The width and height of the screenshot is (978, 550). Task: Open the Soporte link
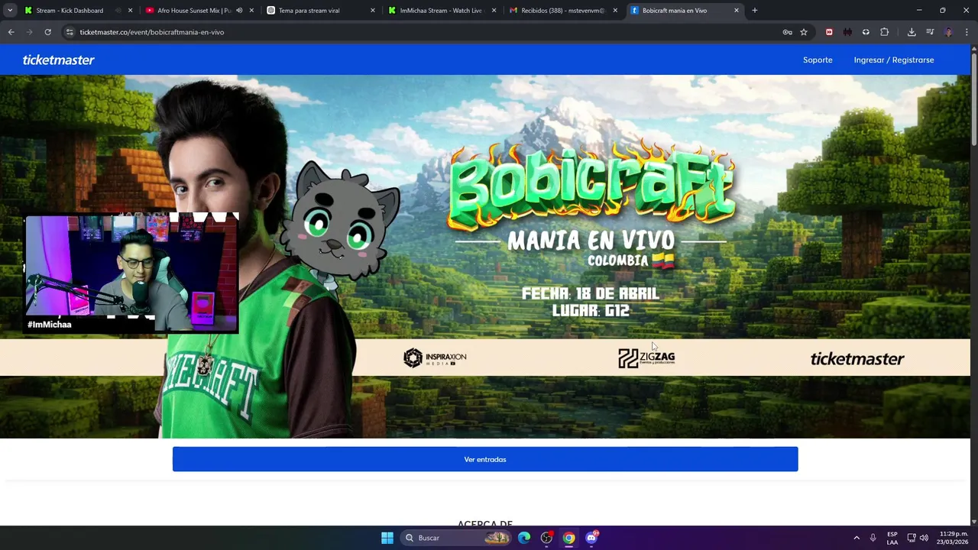point(818,60)
